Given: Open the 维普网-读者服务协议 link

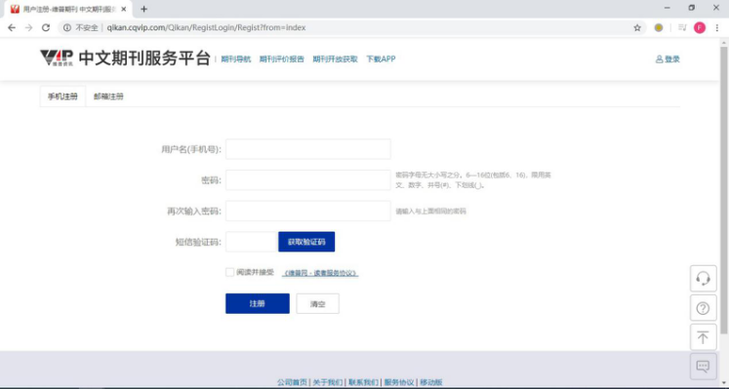Looking at the screenshot, I should (x=320, y=273).
